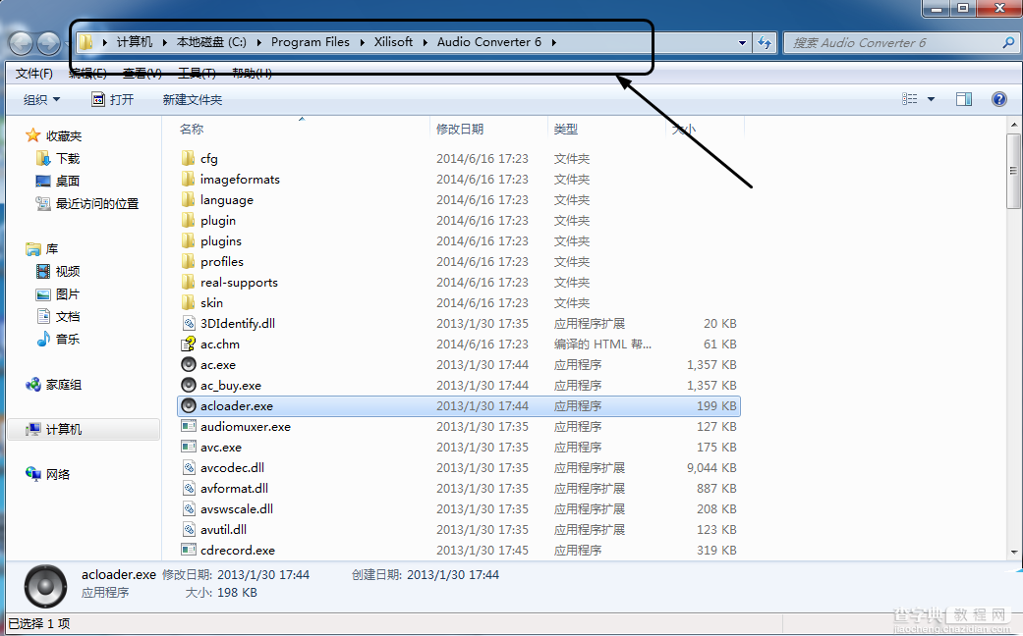Viewport: 1023px width, 636px height.
Task: Click the refresh button beside address bar
Action: pos(764,43)
